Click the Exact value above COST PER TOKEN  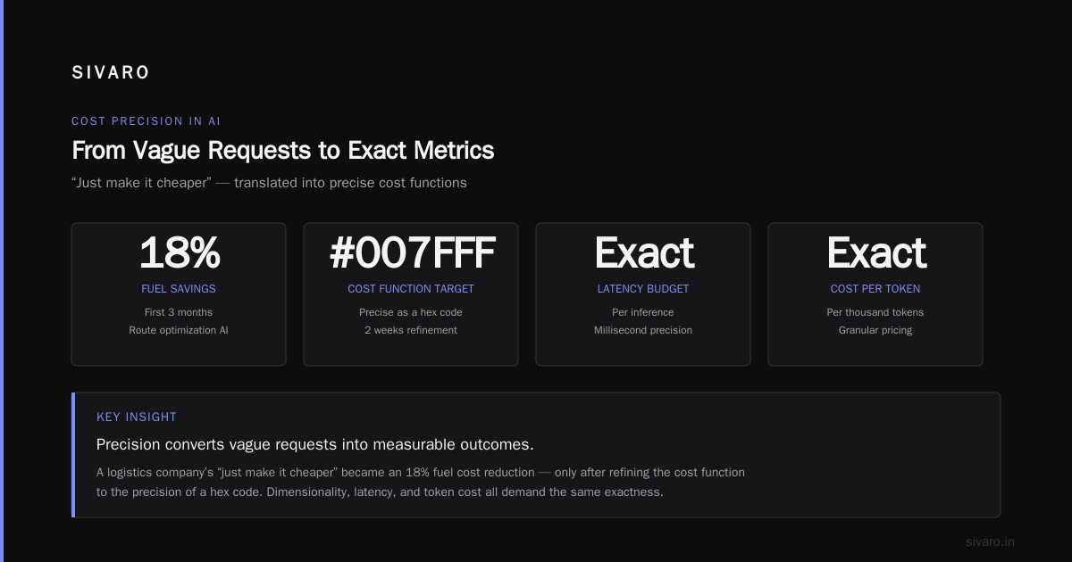875,253
